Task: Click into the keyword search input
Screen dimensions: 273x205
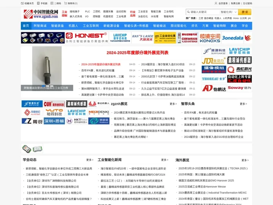Action: pos(205,12)
